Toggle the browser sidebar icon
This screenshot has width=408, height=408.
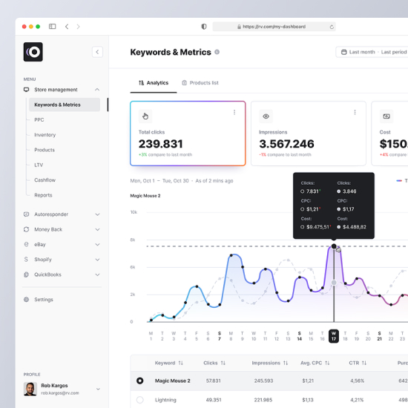[53, 27]
